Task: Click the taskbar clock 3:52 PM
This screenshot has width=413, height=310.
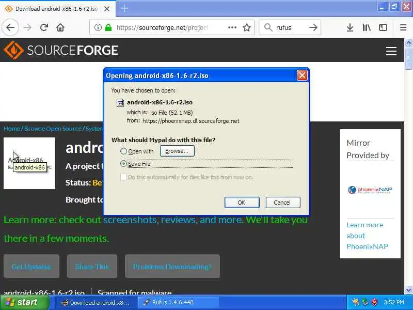Action: tap(394, 302)
